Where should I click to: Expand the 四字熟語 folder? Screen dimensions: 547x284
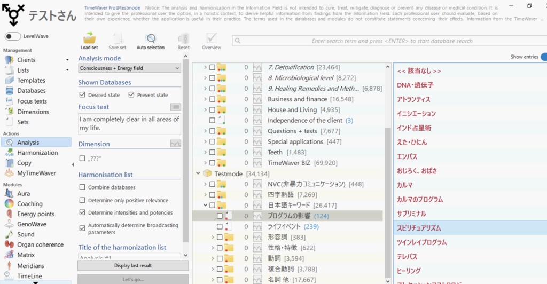(206, 194)
